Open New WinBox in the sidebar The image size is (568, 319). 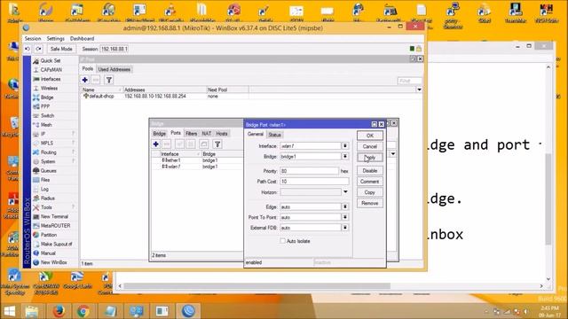(x=53, y=262)
